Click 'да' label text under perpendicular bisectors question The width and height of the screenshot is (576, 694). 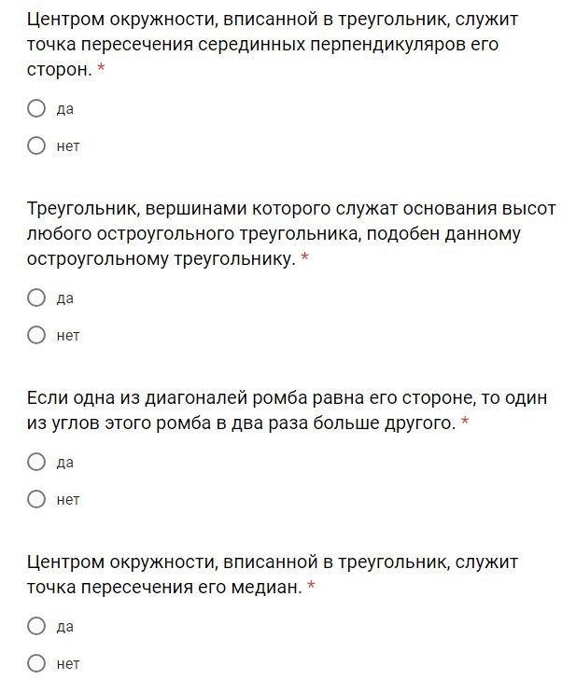point(65,109)
